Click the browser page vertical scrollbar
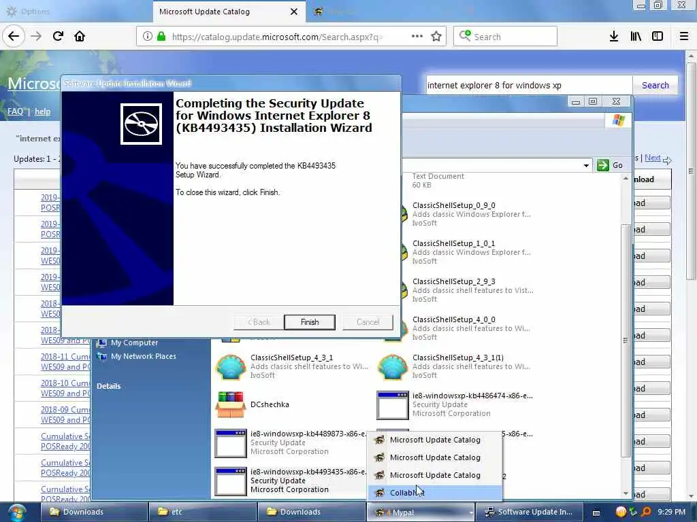697x522 pixels. [690, 171]
